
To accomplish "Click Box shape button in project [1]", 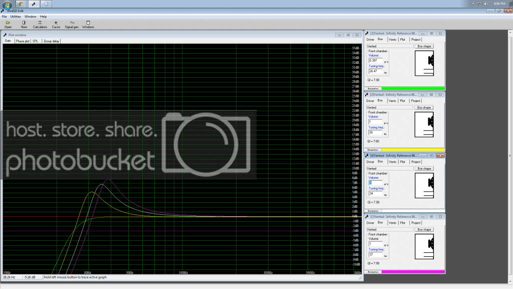I will point(424,229).
